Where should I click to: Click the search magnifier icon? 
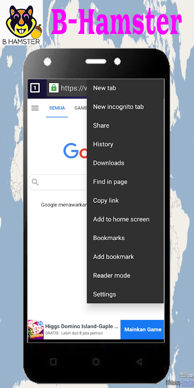[35, 182]
